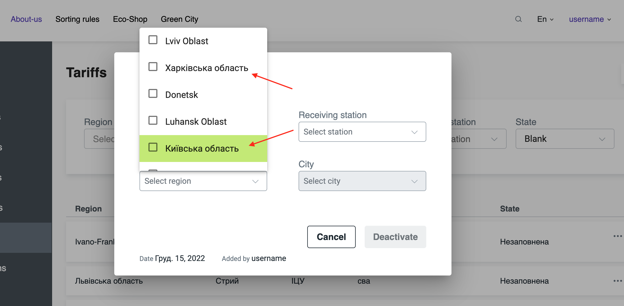Image resolution: width=624 pixels, height=306 pixels.
Task: Open the Select station dropdown
Action: pyautogui.click(x=362, y=132)
